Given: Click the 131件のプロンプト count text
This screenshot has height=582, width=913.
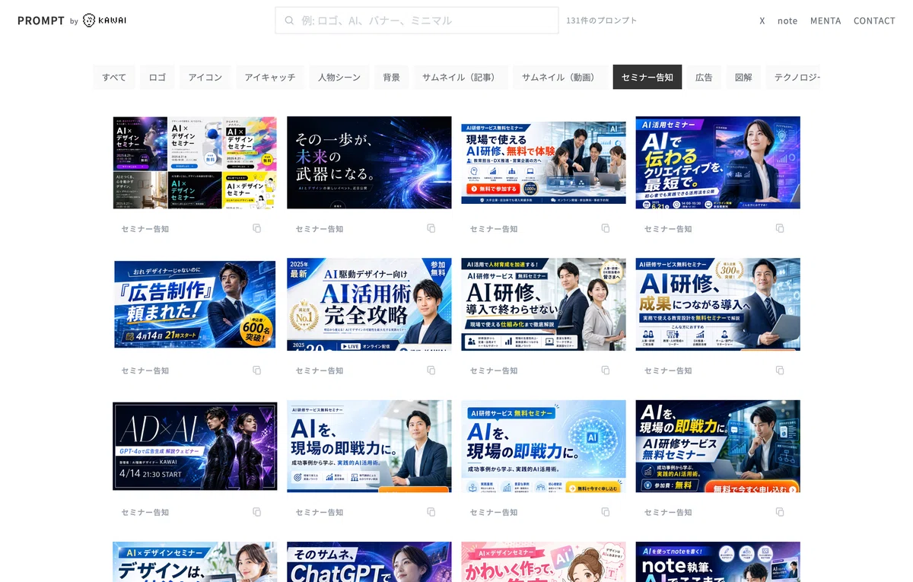Looking at the screenshot, I should (602, 21).
